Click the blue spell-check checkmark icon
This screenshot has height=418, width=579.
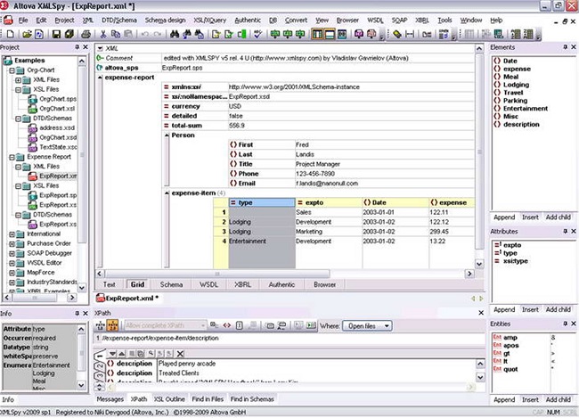[x=258, y=35]
